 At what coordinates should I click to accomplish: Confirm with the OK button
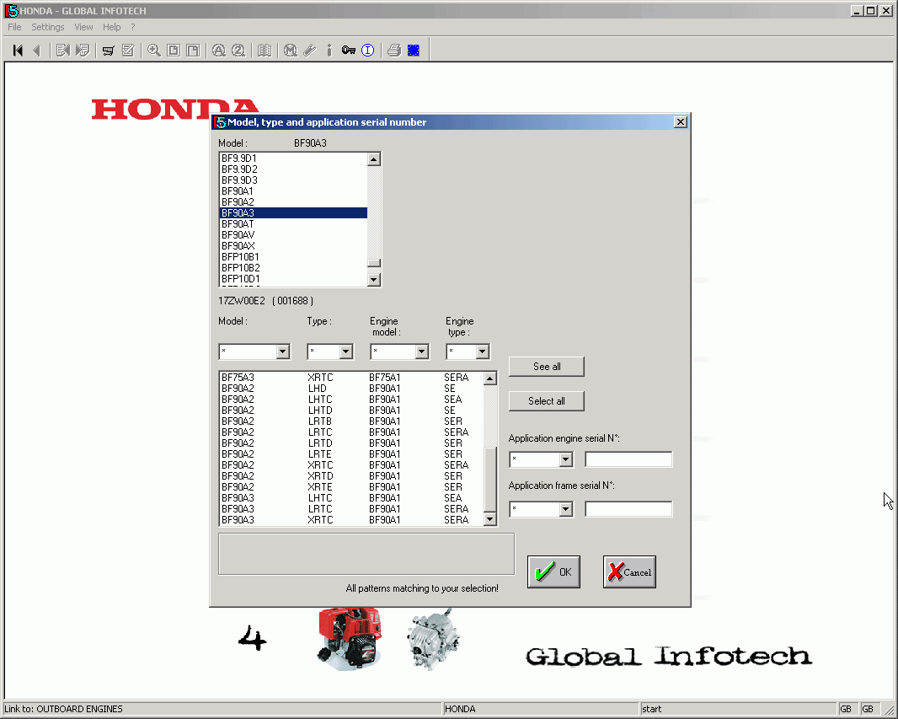[x=553, y=571]
